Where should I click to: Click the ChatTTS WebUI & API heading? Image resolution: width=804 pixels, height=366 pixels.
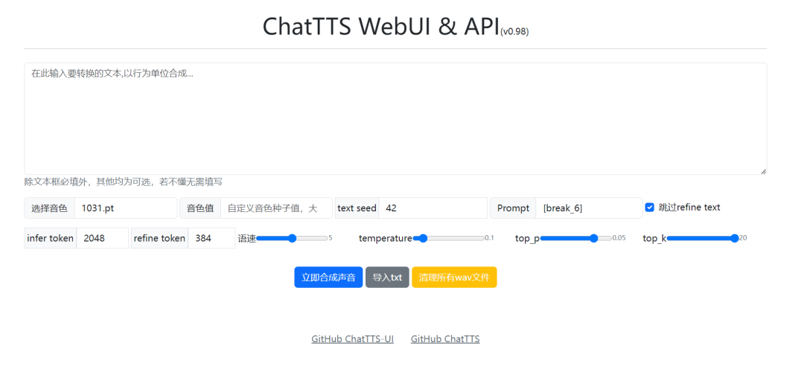pyautogui.click(x=381, y=27)
